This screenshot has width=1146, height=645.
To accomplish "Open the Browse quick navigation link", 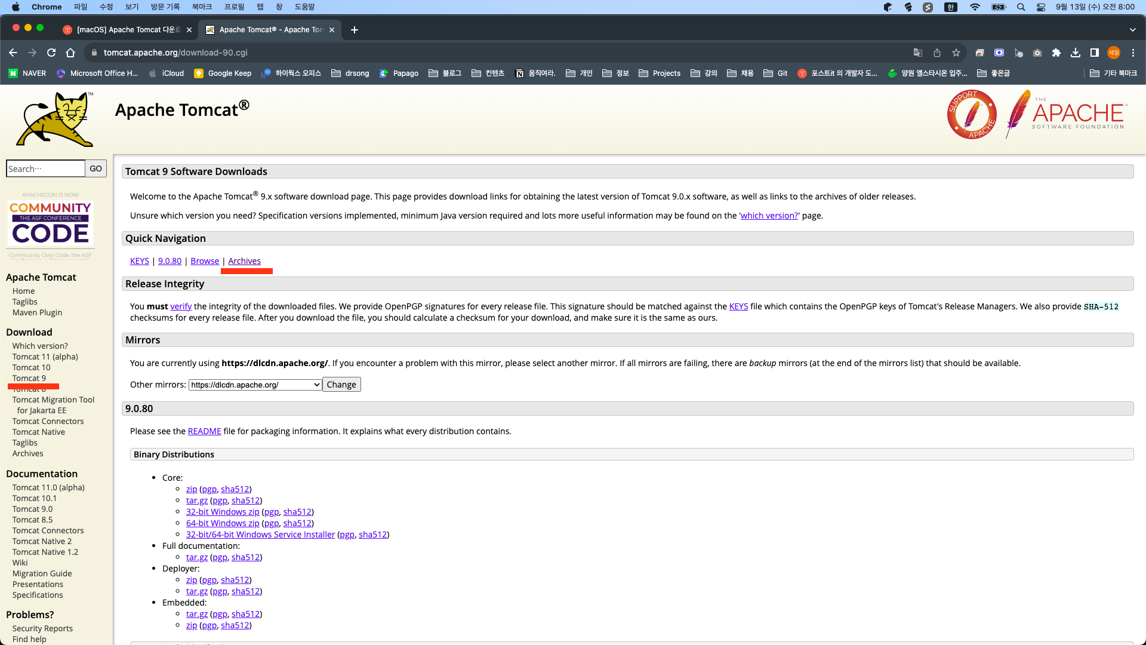I will (x=205, y=261).
